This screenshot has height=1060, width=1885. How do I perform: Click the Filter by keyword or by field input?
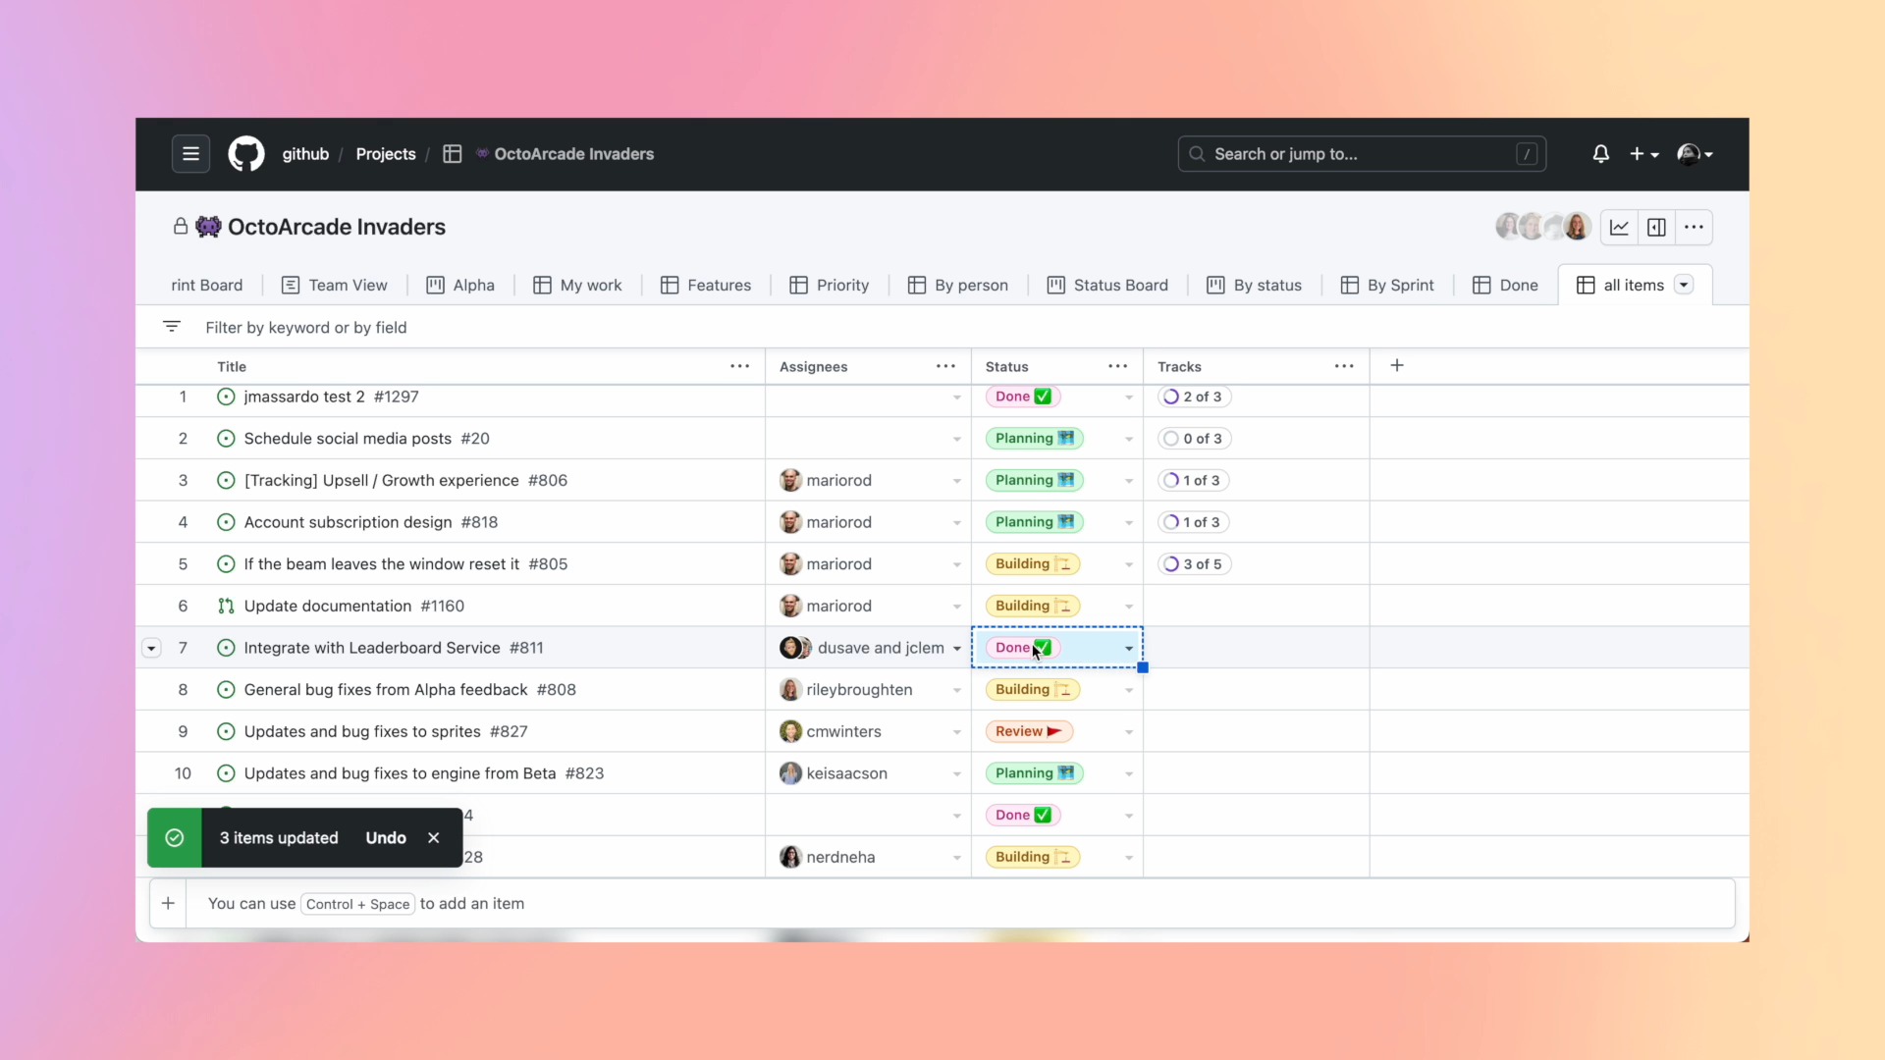coord(306,327)
